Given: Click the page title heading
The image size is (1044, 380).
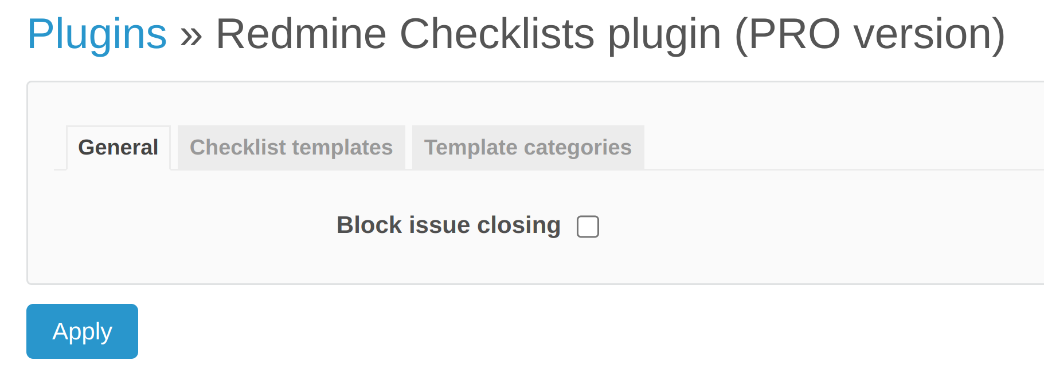Looking at the screenshot, I should pyautogui.click(x=516, y=33).
